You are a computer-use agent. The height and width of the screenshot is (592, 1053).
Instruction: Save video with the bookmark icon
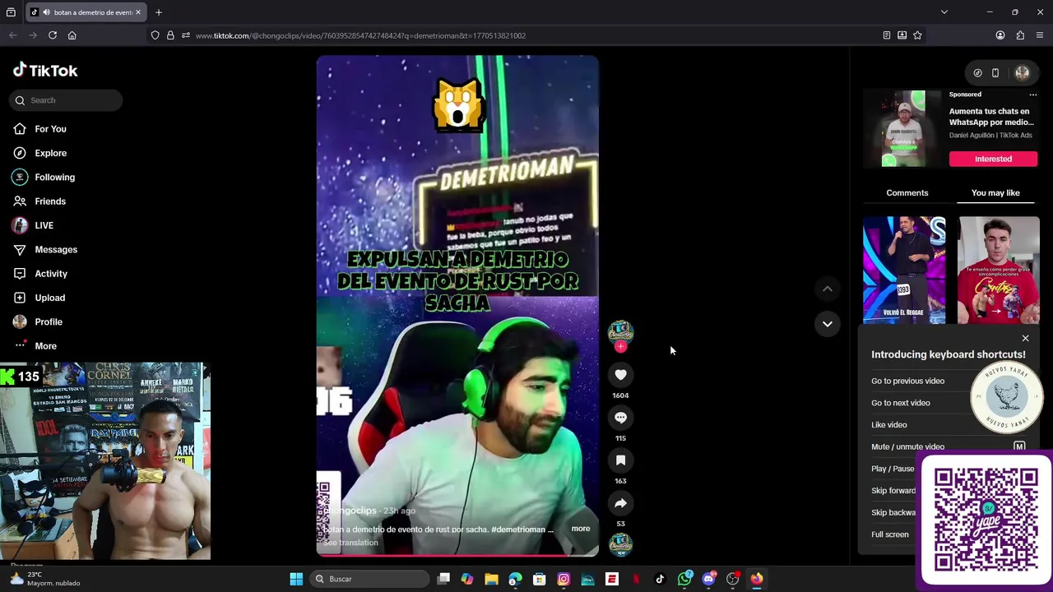tap(620, 460)
